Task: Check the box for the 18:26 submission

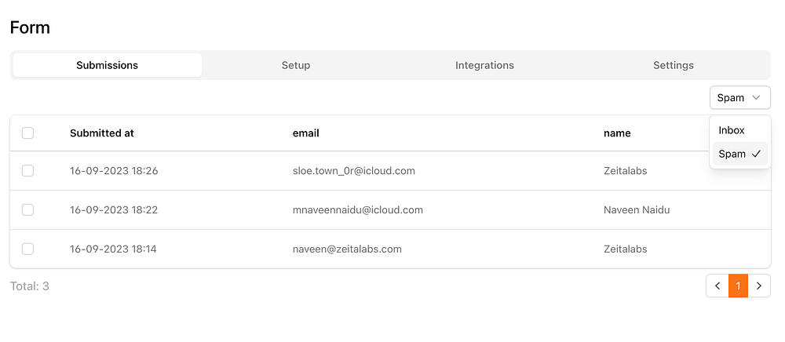Action: point(28,171)
